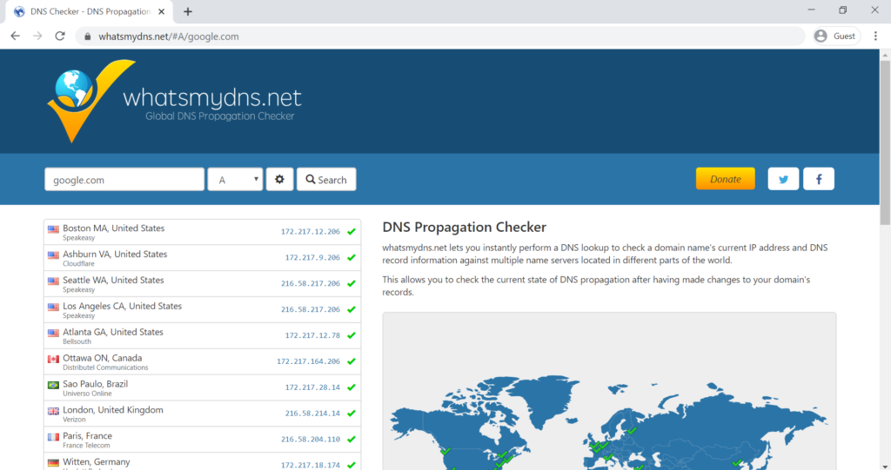Share via Twitter icon button
This screenshot has height=470, width=891.
tap(783, 179)
